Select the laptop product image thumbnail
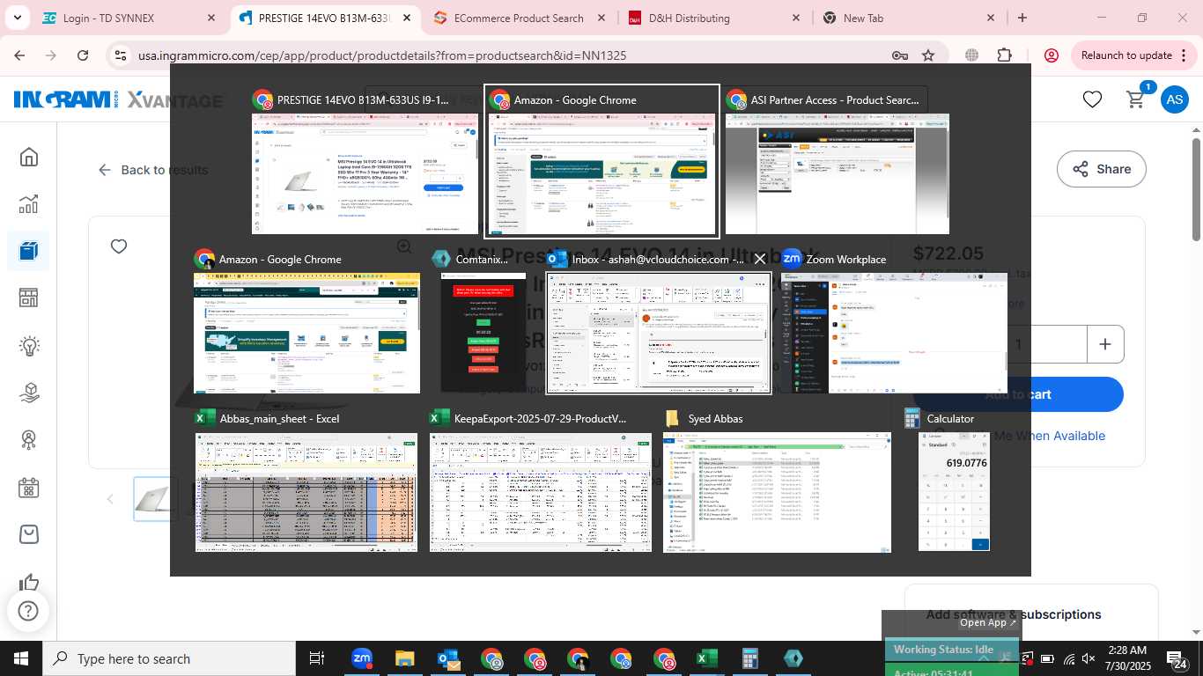Viewport: 1203px width, 676px height. [156, 499]
